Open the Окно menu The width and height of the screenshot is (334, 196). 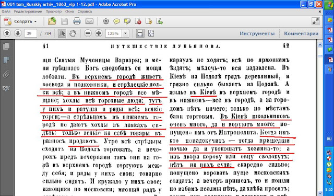69,11
